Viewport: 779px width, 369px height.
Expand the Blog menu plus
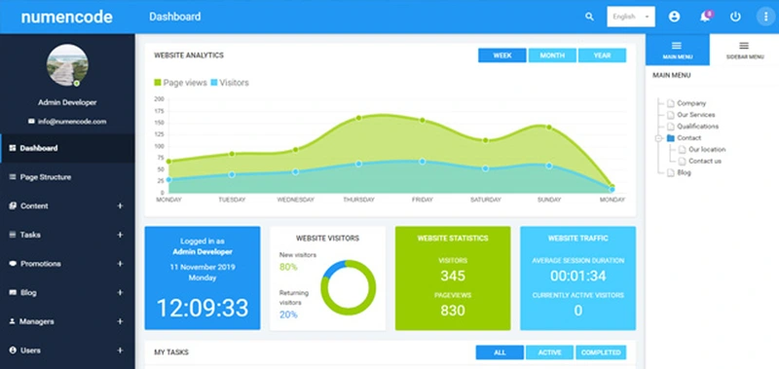(x=120, y=292)
